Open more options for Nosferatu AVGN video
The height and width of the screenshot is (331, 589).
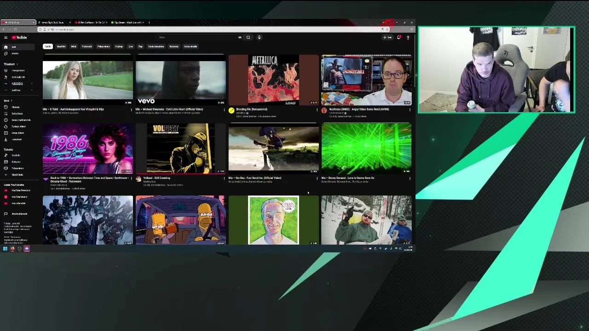(x=410, y=110)
